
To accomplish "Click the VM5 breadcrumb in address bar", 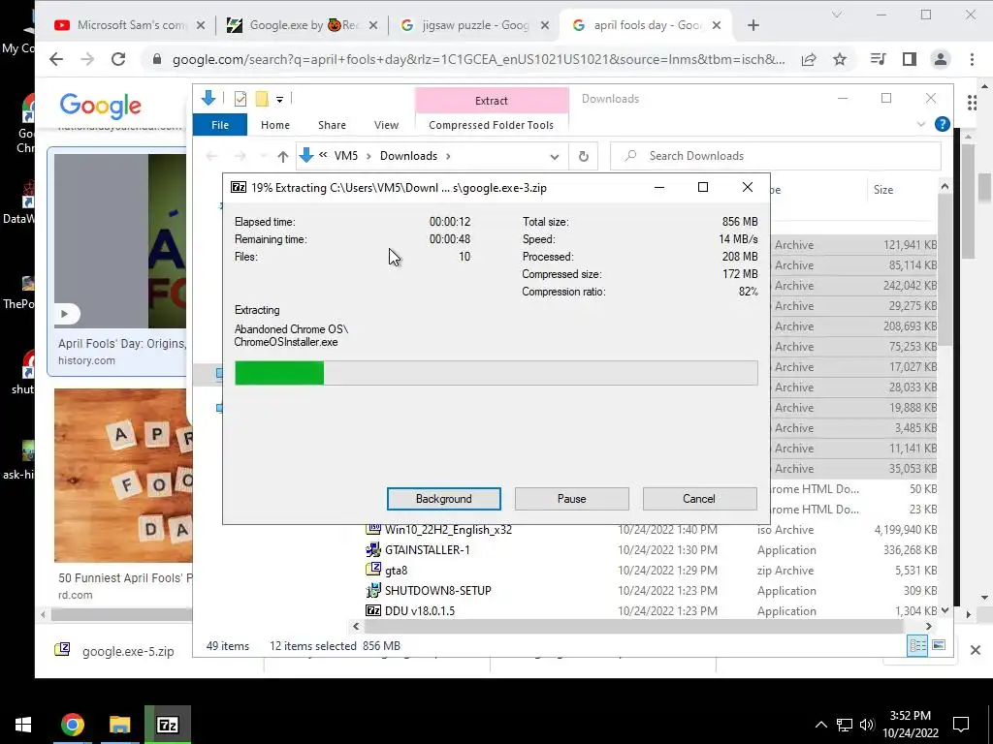I will tap(346, 156).
